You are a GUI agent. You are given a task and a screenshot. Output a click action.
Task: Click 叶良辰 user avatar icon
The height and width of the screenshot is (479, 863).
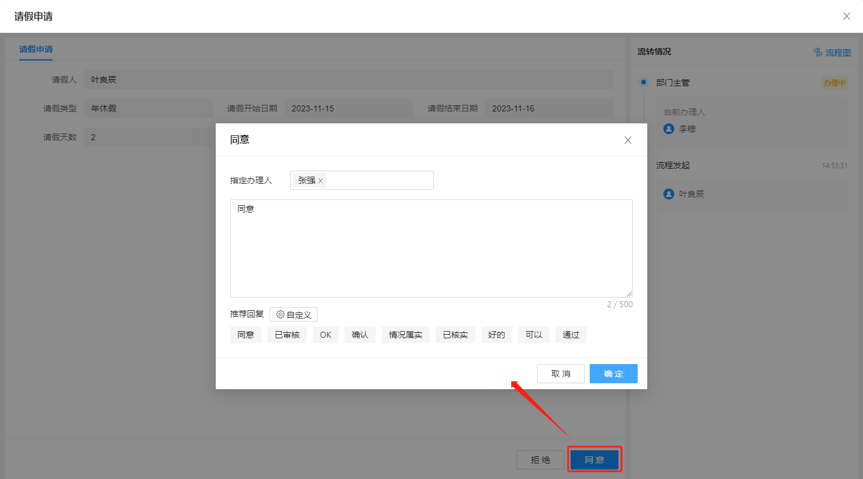669,194
